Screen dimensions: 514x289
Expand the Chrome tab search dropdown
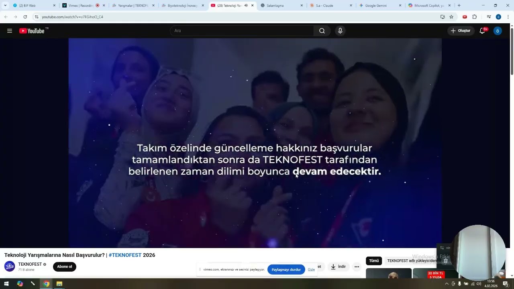click(x=5, y=6)
